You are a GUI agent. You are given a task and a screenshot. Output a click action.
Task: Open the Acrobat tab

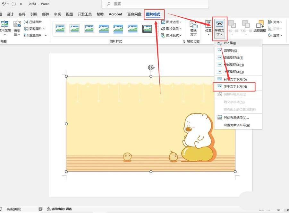click(x=115, y=14)
